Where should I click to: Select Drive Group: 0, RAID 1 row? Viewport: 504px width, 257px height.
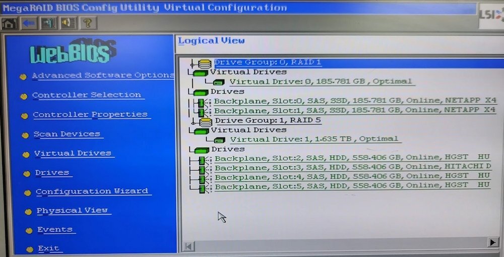coord(268,62)
